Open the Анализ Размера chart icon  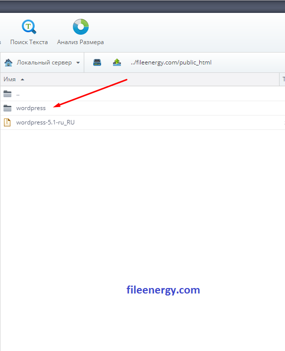(x=81, y=27)
